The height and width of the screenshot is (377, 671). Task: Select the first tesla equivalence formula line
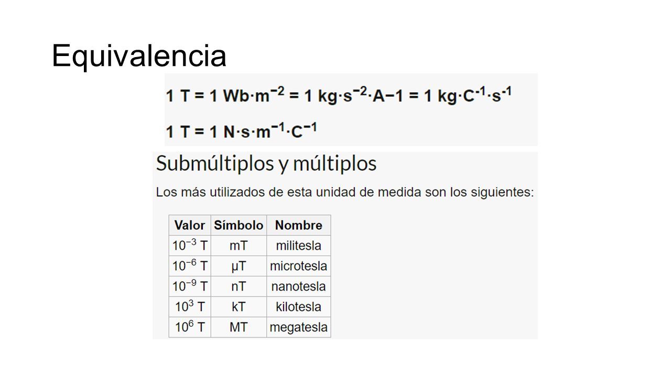click(x=339, y=96)
